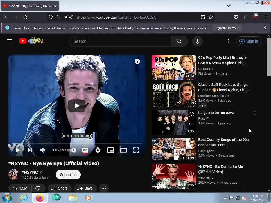Expand the list all tabs chevron
This screenshot has height=203, width=271.
(228, 6)
